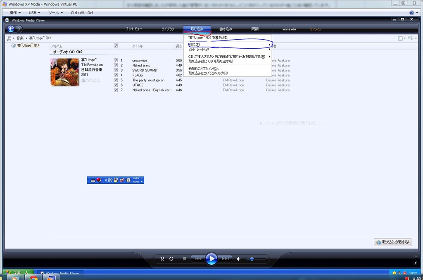Skip to the previous track
This screenshot has height=280, width=423.
tap(198, 259)
